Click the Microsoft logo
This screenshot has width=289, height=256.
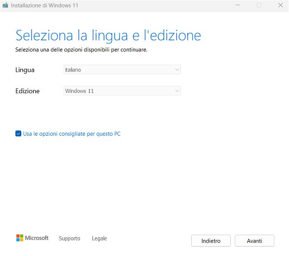32,238
